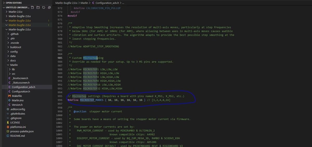Click the git icon beside .gitattributes
This screenshot has height=147, width=312.
click(8, 114)
